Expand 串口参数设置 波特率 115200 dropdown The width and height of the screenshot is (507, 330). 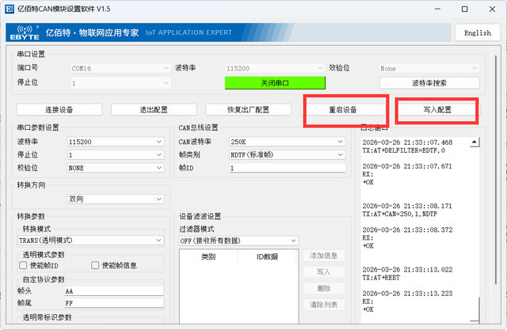tap(116, 142)
